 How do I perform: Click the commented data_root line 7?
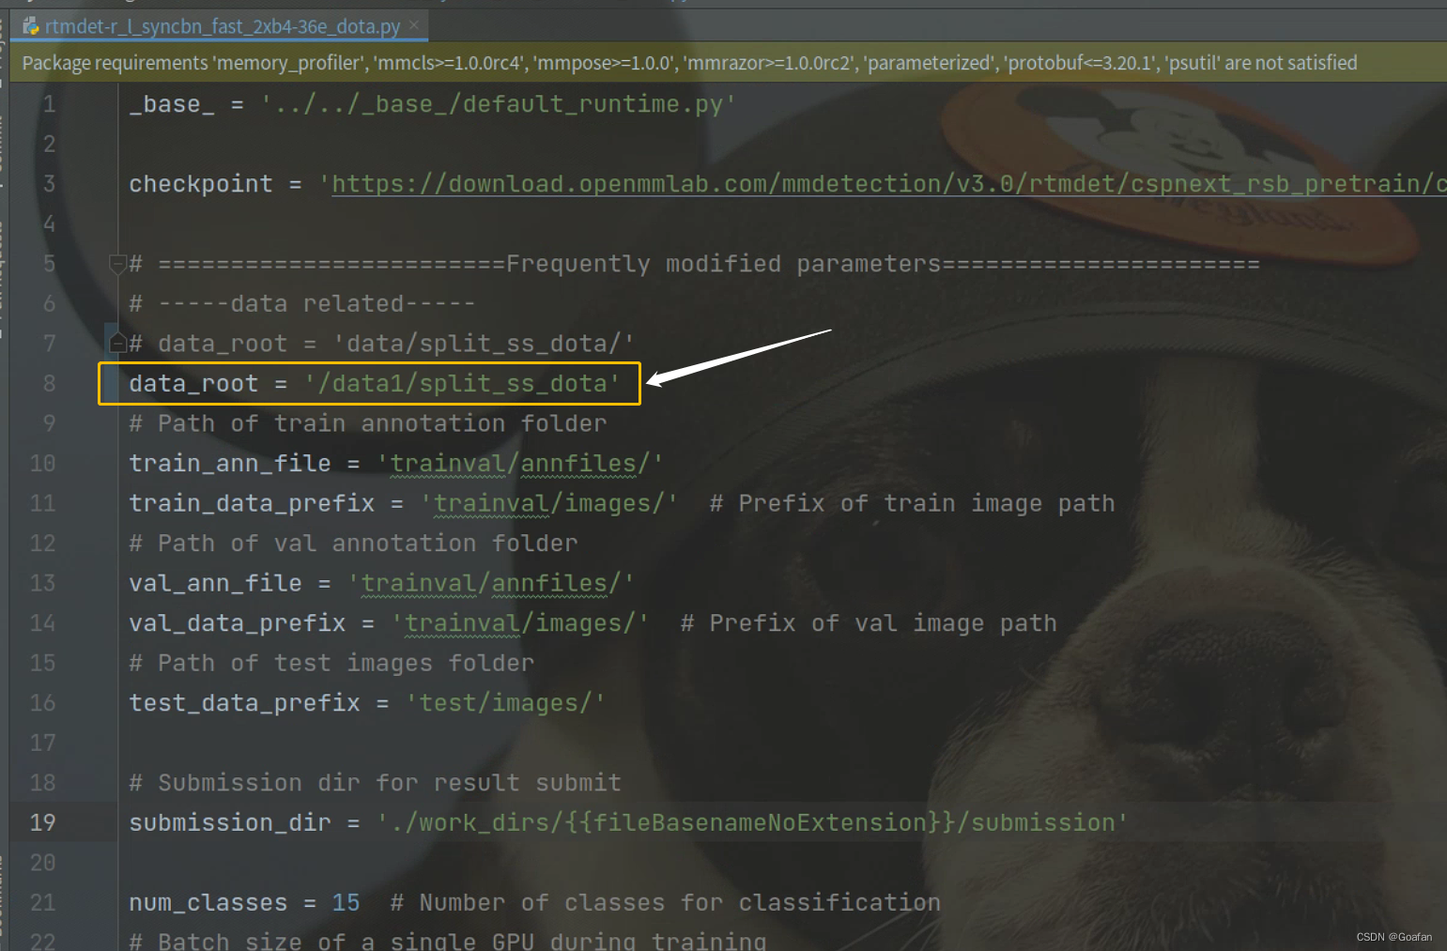(x=381, y=344)
